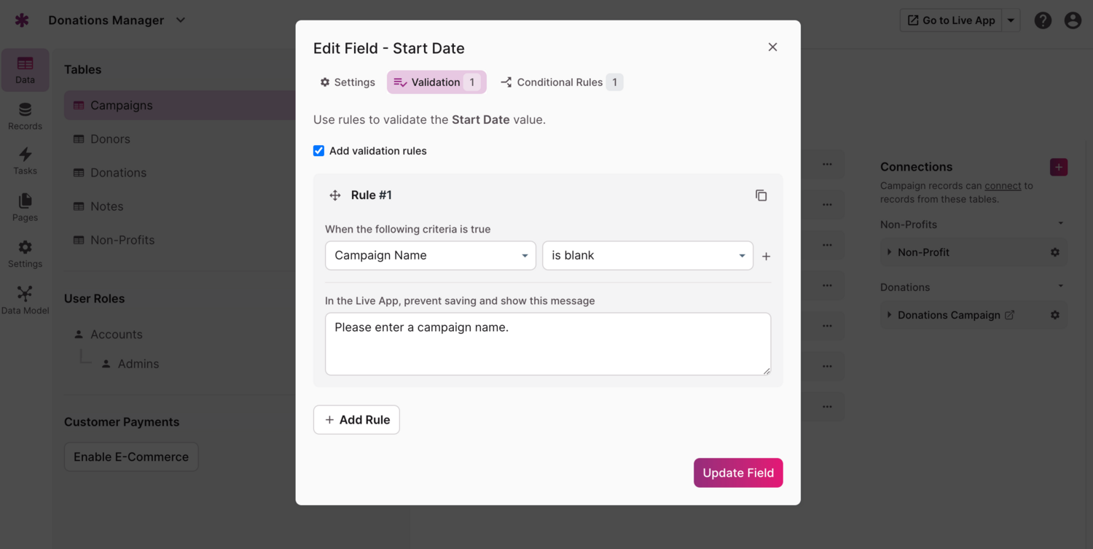Add another criteria with the plus icon
This screenshot has height=549, width=1093.
(766, 257)
